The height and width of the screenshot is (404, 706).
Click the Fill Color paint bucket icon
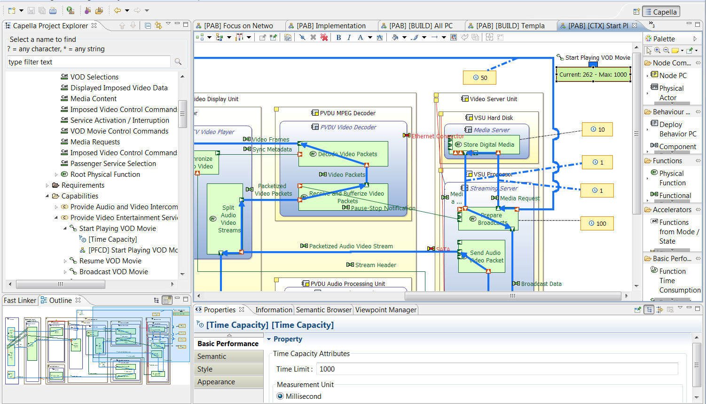395,38
